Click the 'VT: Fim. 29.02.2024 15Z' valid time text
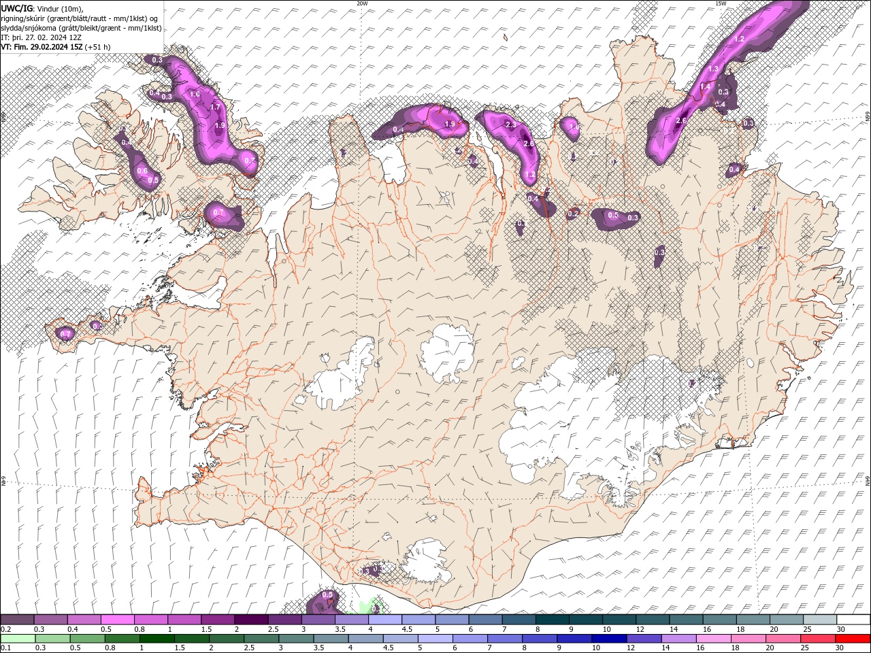This screenshot has width=871, height=653. [42, 47]
